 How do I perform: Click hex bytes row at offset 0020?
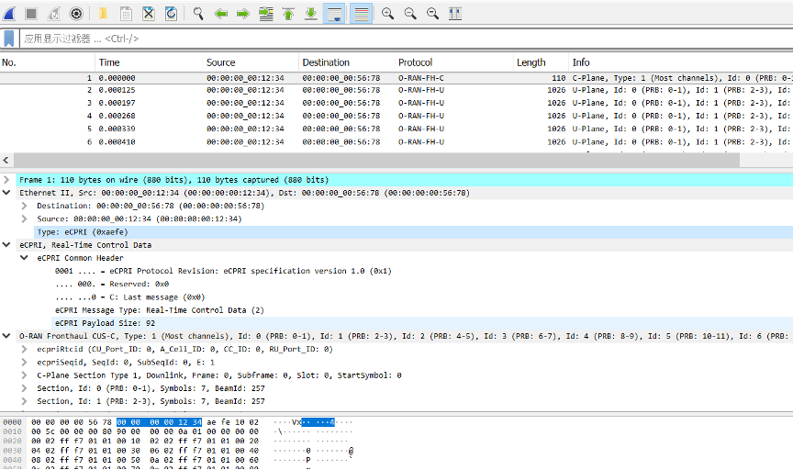(145, 442)
